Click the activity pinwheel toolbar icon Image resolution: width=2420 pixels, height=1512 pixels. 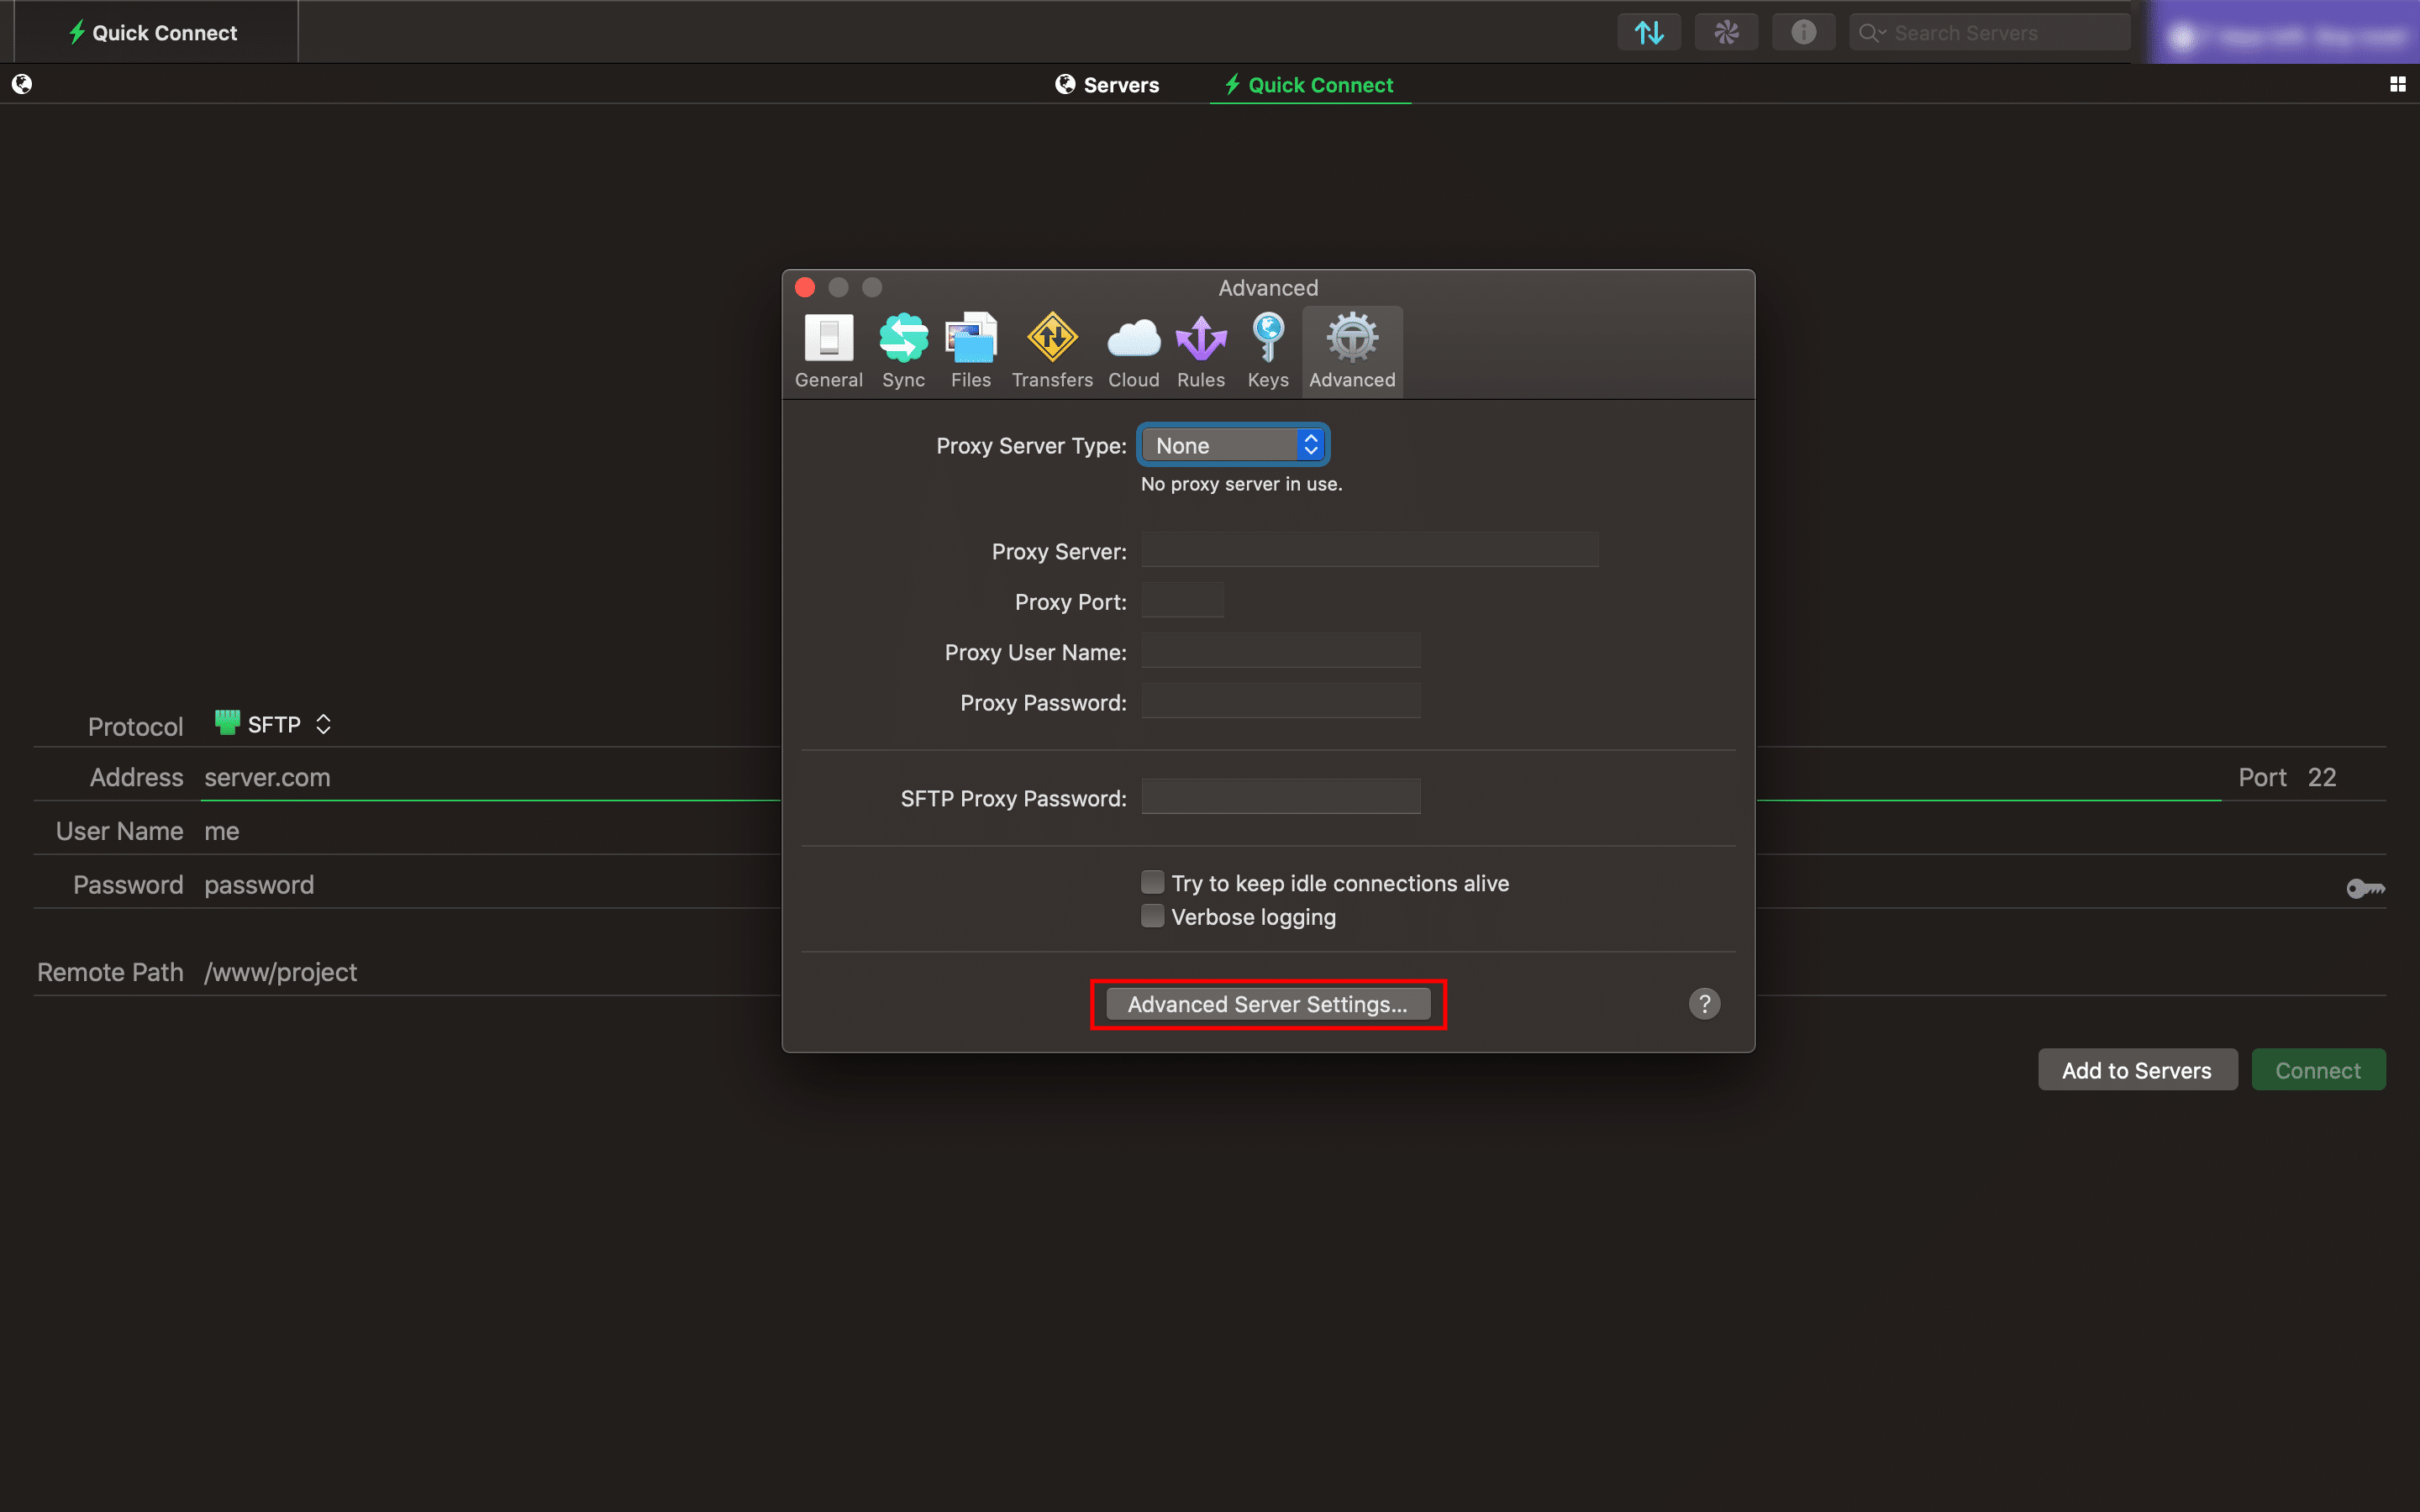click(1726, 32)
